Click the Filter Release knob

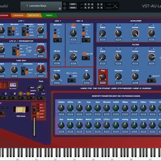[151, 57]
